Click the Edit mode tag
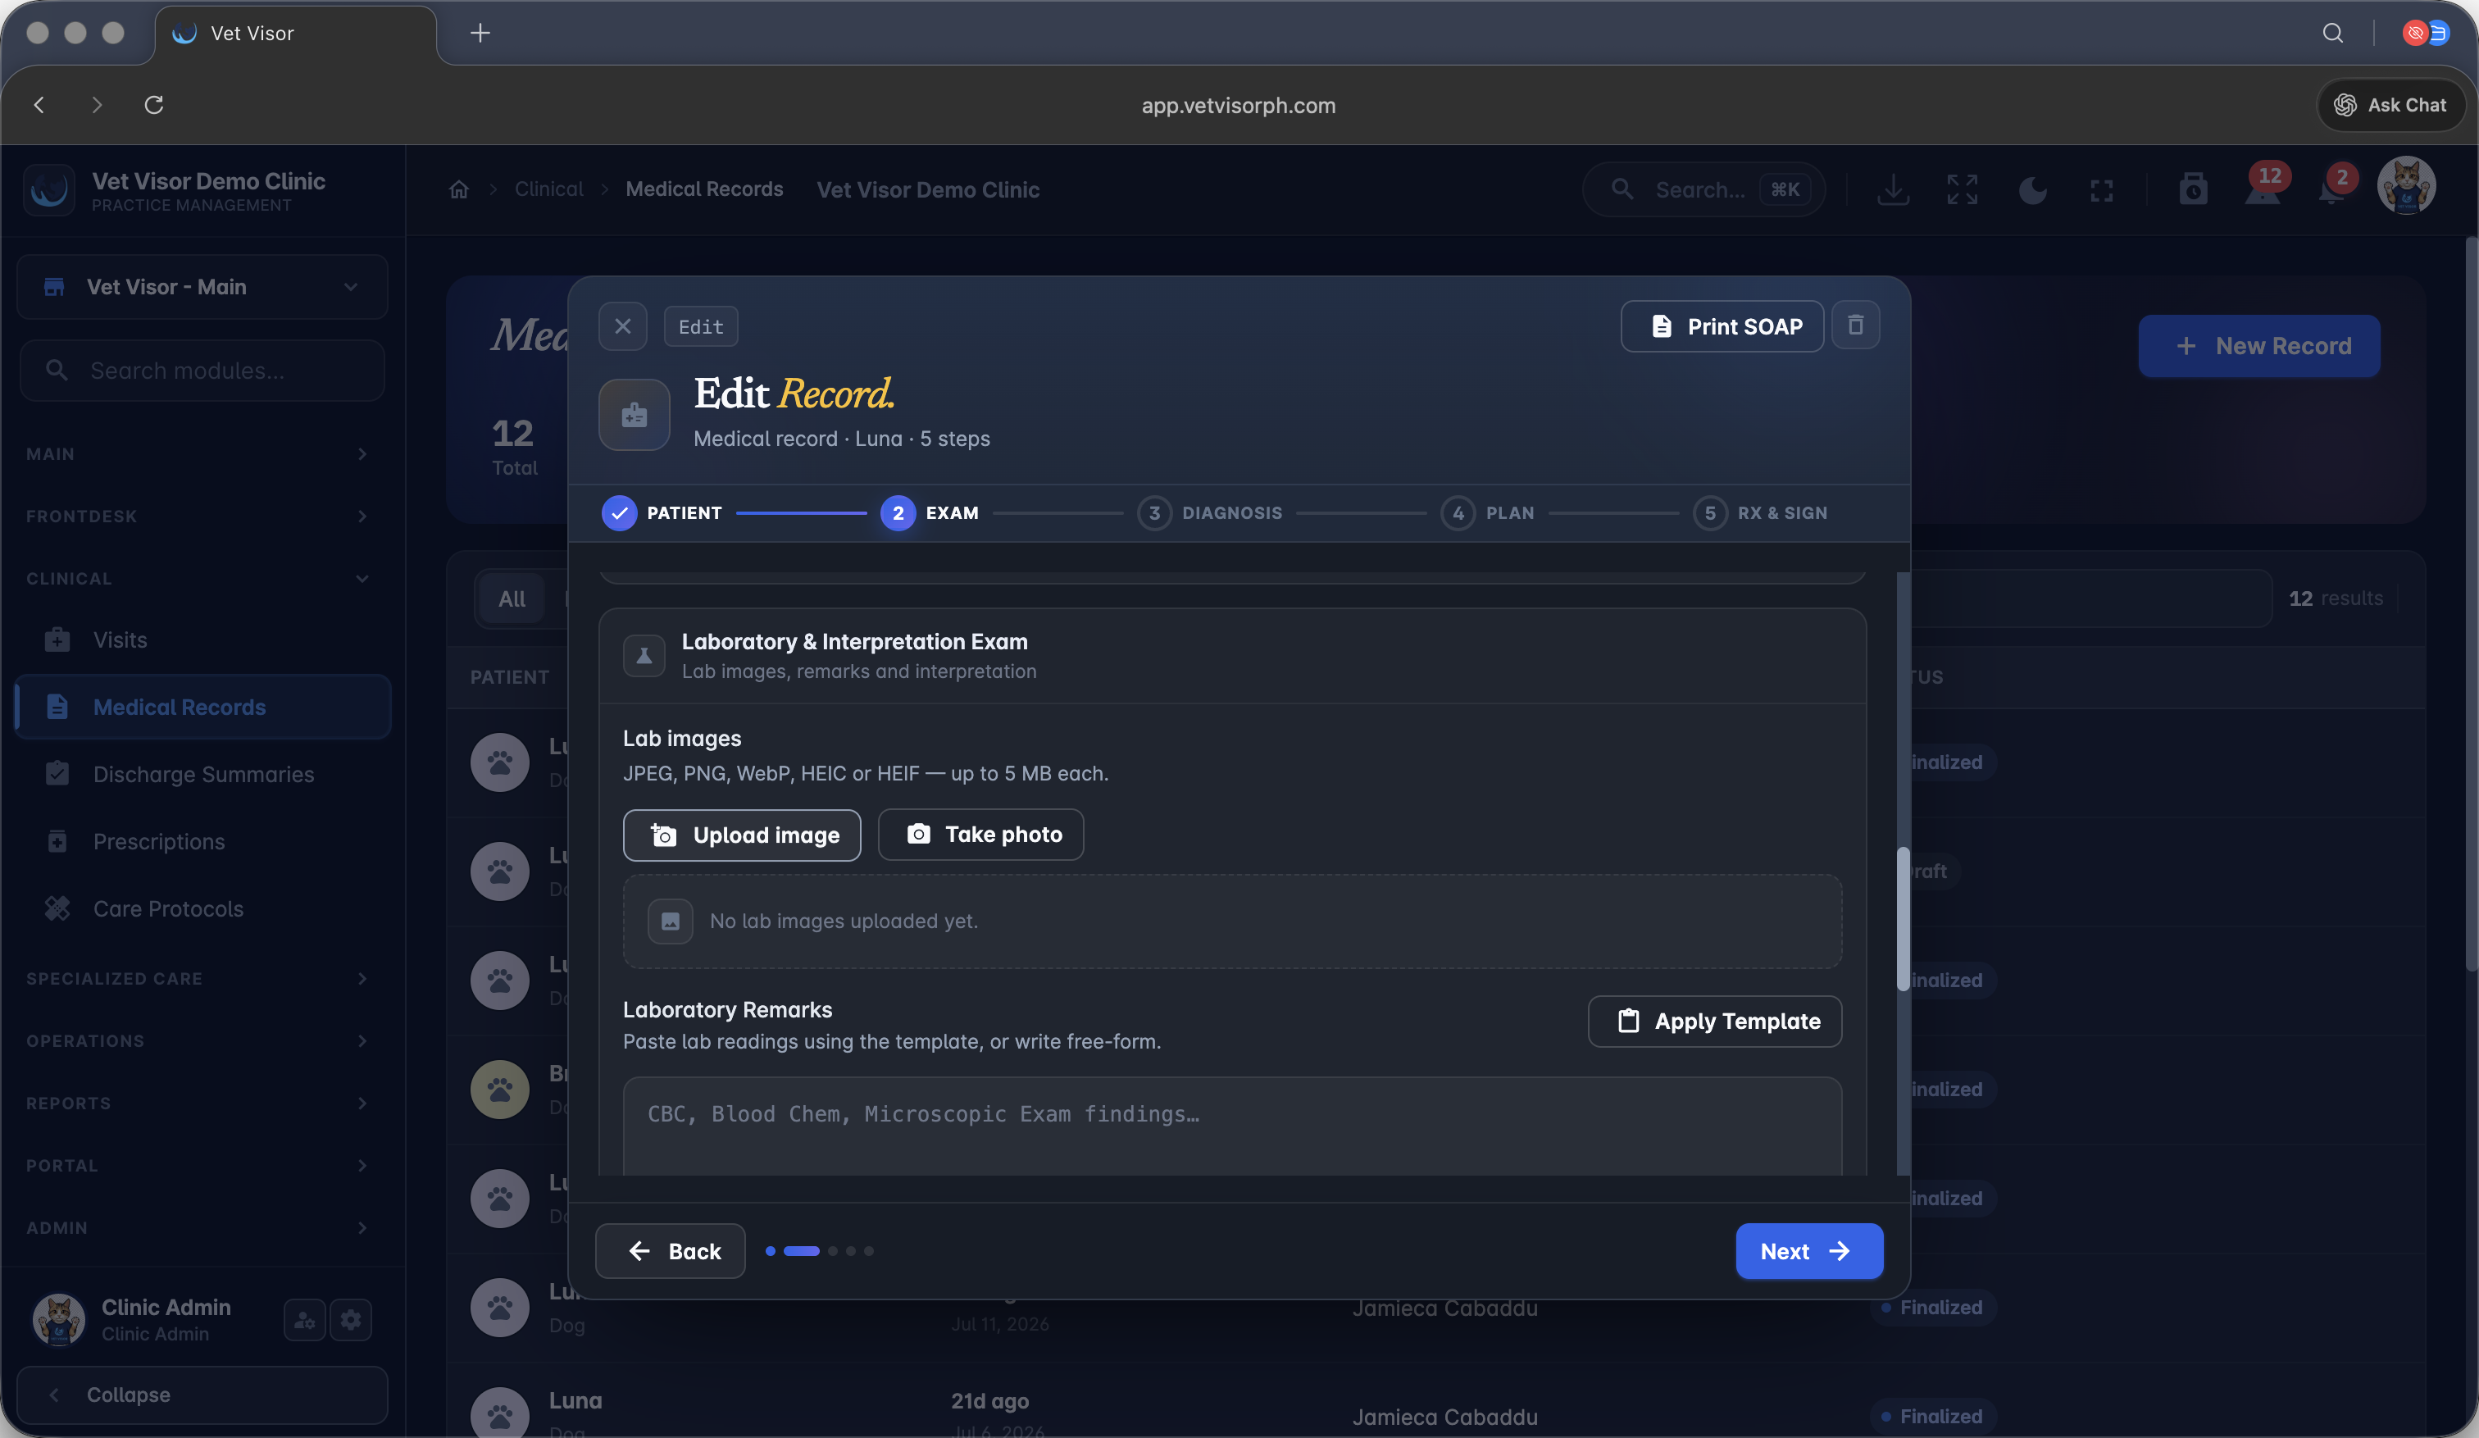Screen dimensions: 2479x1438 pyautogui.click(x=700, y=325)
